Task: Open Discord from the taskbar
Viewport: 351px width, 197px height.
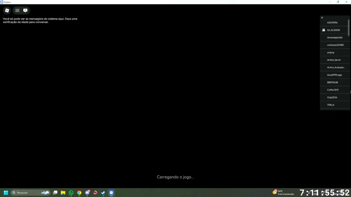Action: point(87,193)
